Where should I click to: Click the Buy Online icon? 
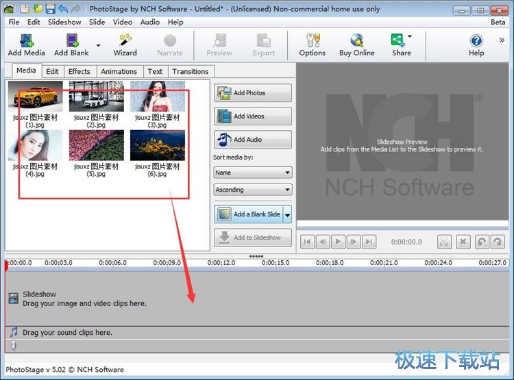point(357,45)
